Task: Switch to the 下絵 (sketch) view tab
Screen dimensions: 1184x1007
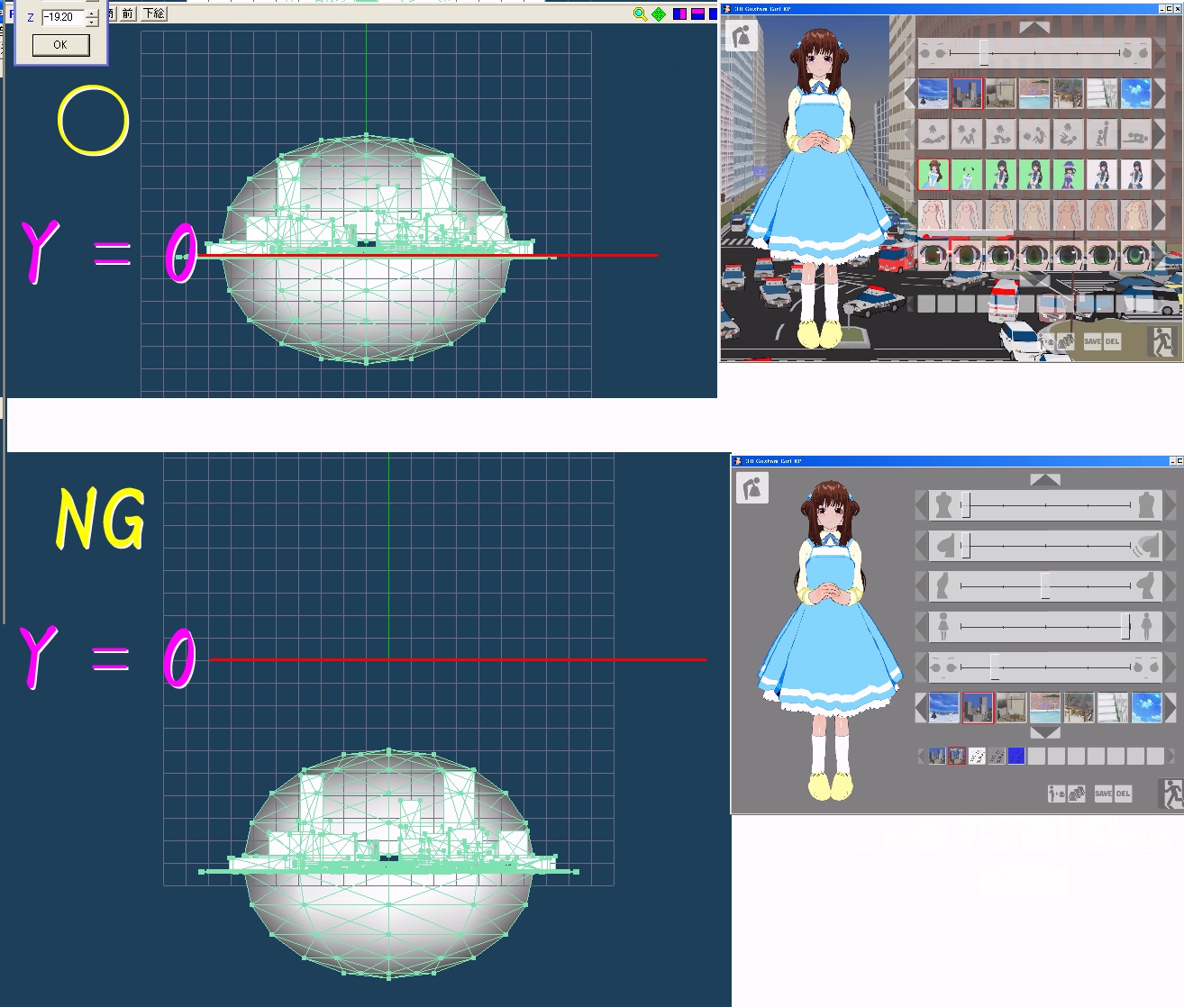Action: (x=154, y=14)
